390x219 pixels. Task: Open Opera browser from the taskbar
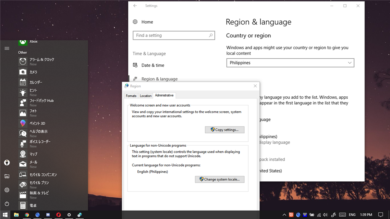click(58, 214)
